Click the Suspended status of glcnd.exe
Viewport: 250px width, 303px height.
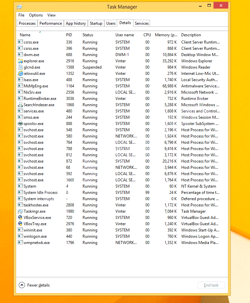[x=92, y=67]
